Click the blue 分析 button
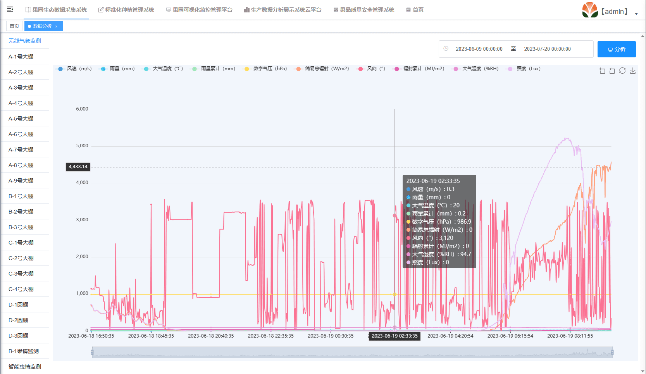The image size is (646, 374). (x=617, y=49)
